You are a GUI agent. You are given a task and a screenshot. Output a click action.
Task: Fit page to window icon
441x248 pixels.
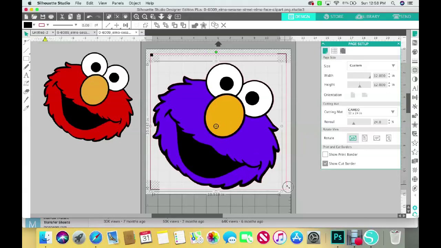pos(178,17)
